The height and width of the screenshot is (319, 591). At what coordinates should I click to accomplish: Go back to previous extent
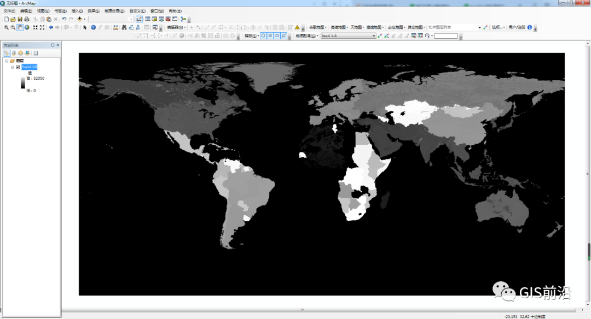point(51,27)
